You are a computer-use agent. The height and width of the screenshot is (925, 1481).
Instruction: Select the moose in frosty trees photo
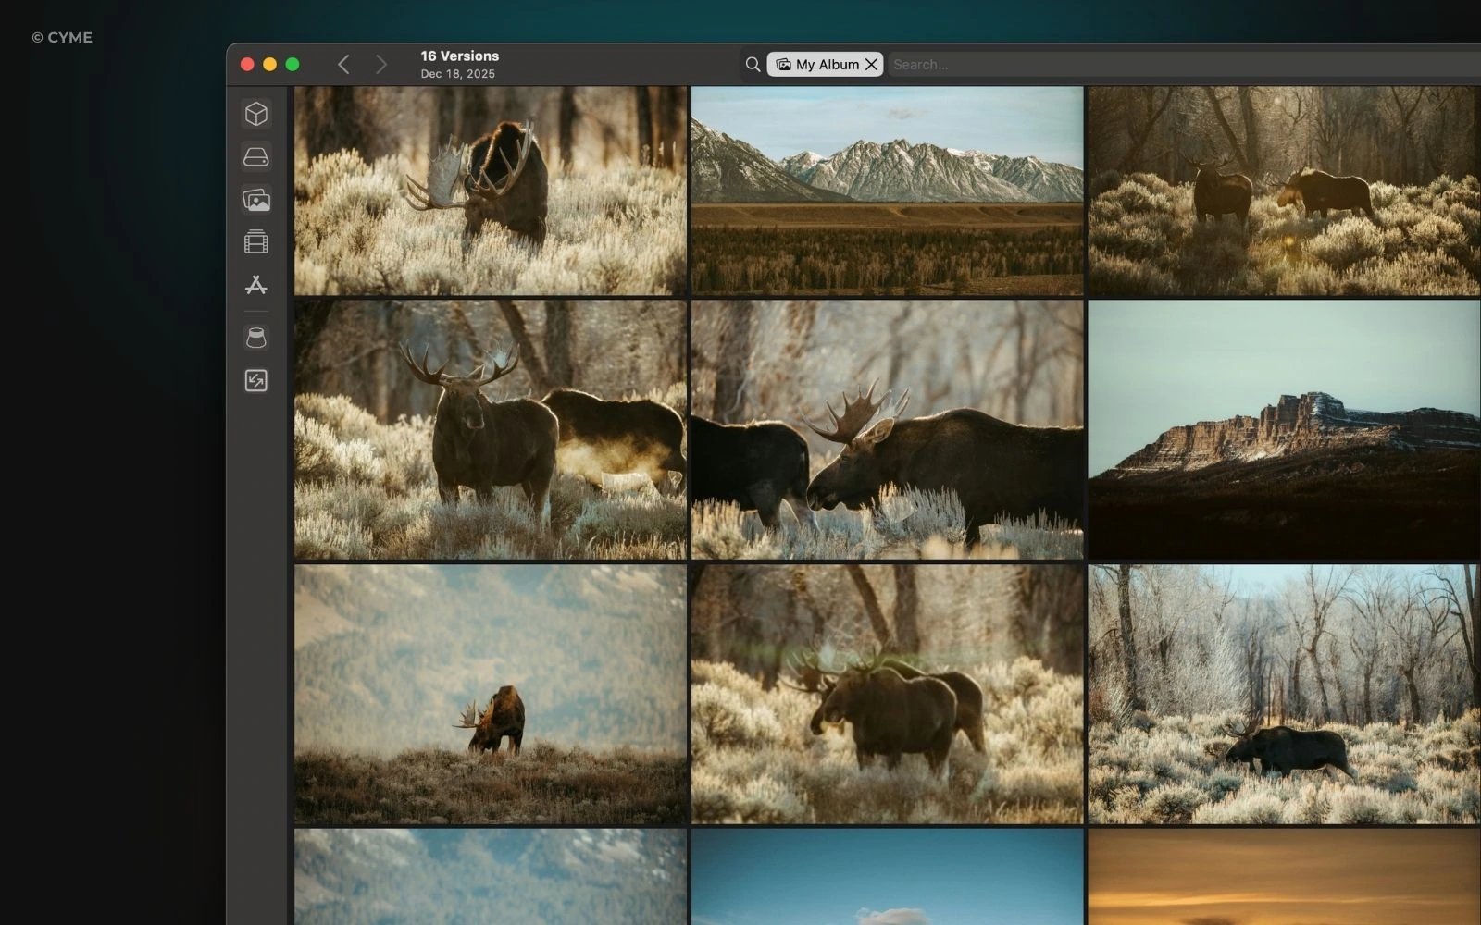pyautogui.click(x=1283, y=694)
